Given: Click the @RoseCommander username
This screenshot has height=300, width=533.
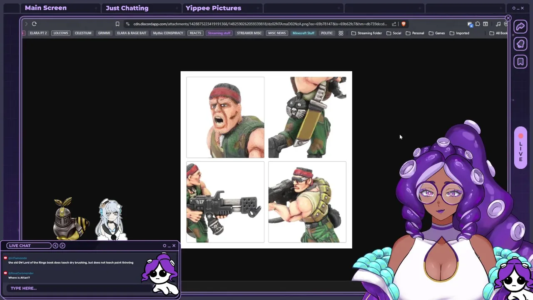Looking at the screenshot, I should 21,273.
